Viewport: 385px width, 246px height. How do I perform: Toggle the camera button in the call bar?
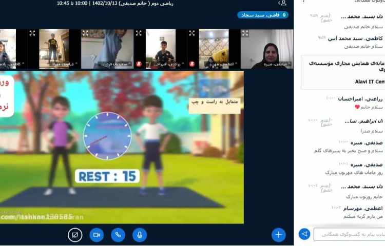[x=97, y=235]
